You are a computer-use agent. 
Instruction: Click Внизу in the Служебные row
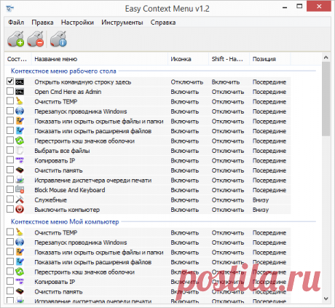261,200
